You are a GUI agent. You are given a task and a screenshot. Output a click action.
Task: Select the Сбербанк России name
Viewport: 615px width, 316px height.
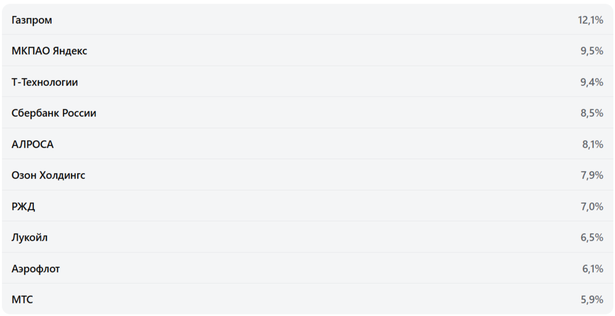tap(54, 113)
